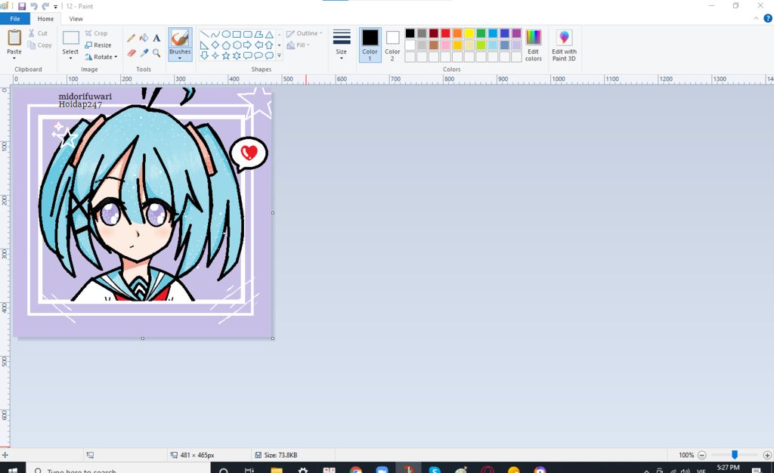This screenshot has height=473, width=774.
Task: Open the Customize Quick Access Toolbar arrow
Action: 55,7
